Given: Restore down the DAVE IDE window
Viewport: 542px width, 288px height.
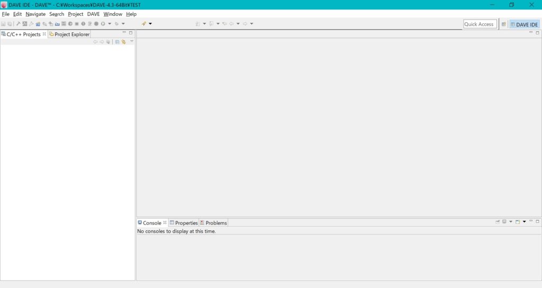Looking at the screenshot, I should click(x=512, y=5).
